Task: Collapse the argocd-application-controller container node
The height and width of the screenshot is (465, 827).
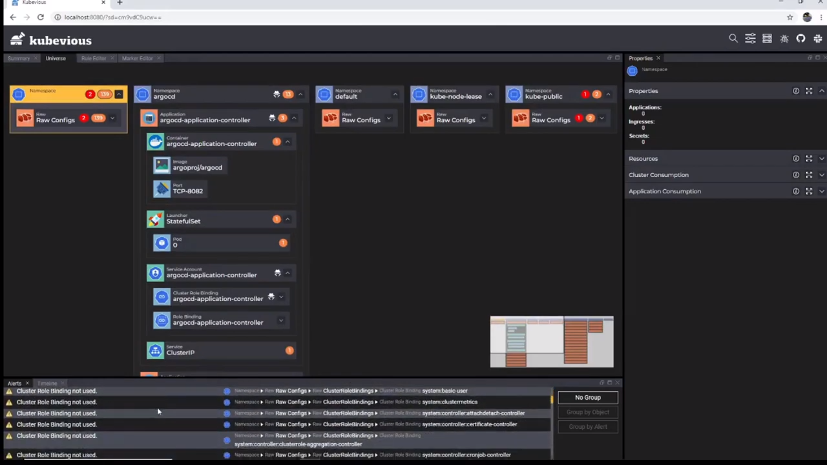Action: coord(288,142)
